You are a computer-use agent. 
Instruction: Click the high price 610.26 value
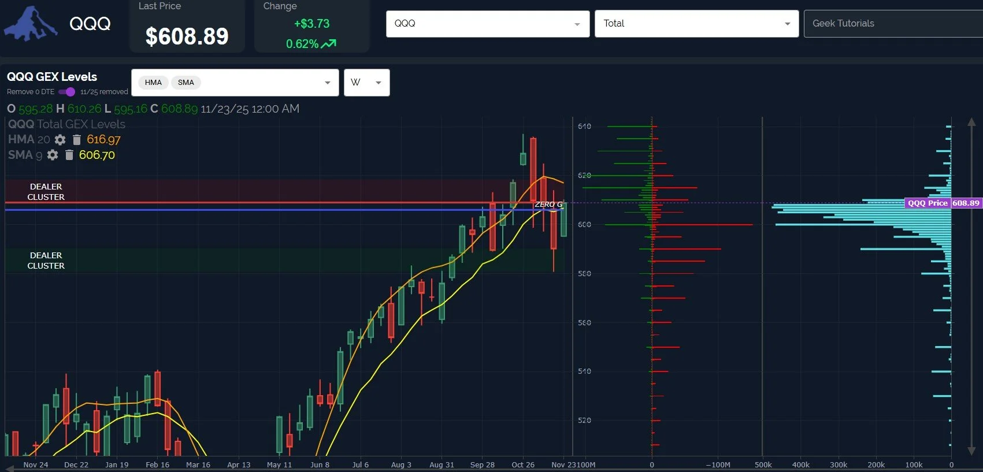click(x=84, y=109)
